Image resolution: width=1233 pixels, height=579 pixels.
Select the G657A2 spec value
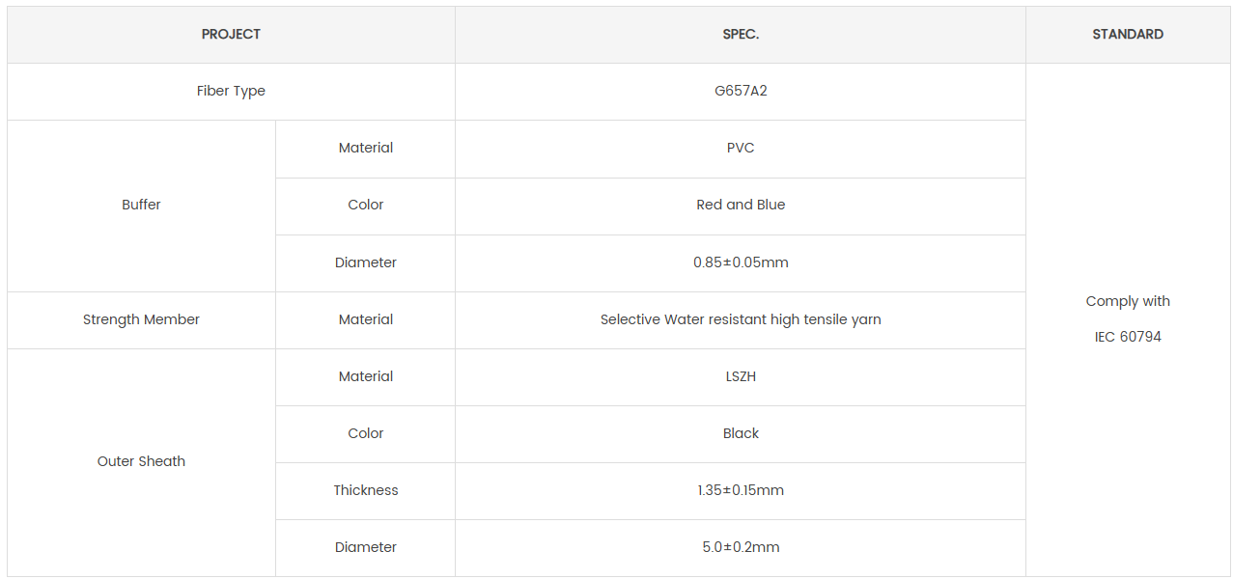point(741,92)
